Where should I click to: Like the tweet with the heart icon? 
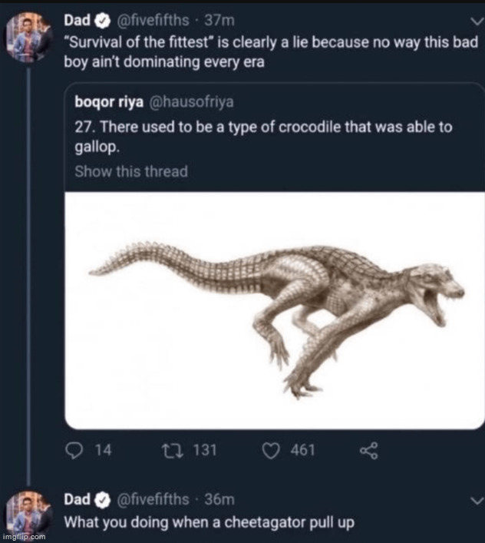pyautogui.click(x=271, y=451)
